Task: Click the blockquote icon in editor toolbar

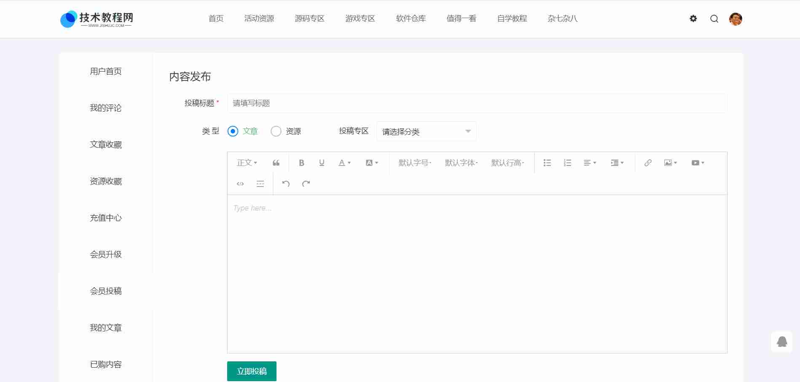Action: tap(276, 163)
